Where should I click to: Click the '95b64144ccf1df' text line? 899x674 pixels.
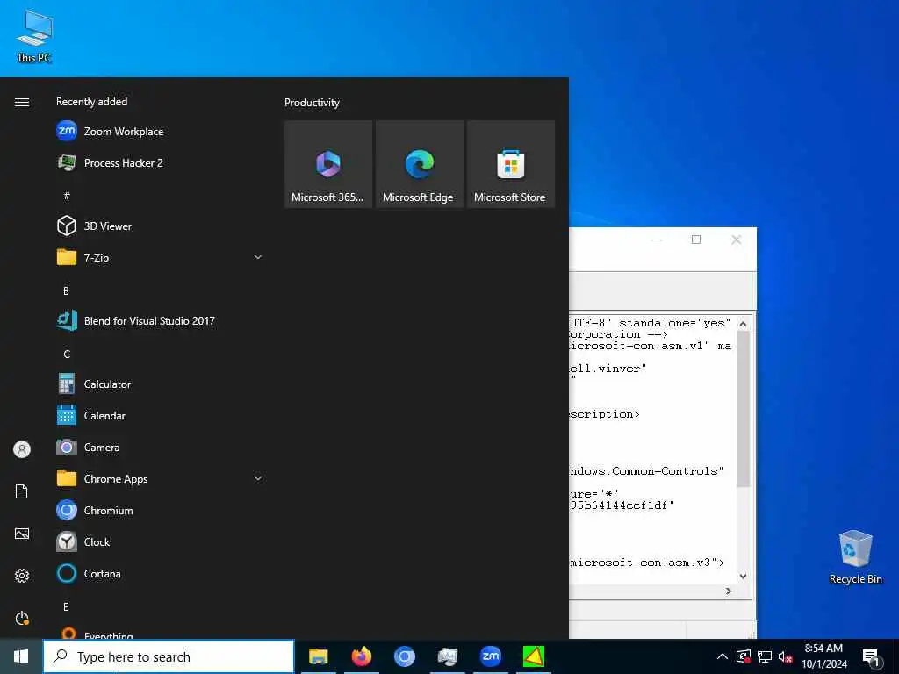[x=622, y=505]
